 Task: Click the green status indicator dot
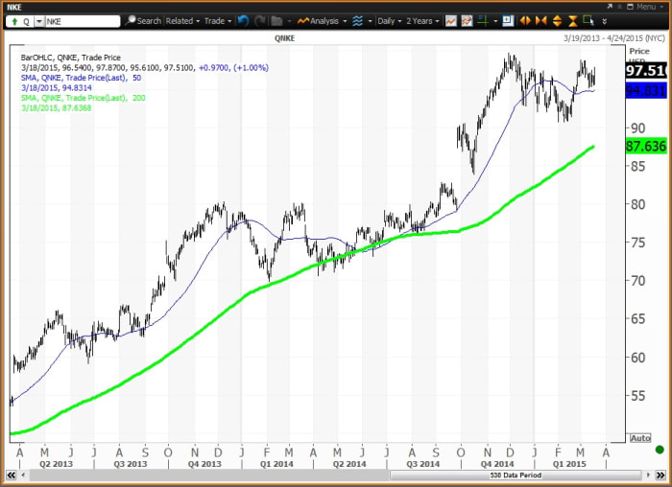pyautogui.click(x=660, y=450)
